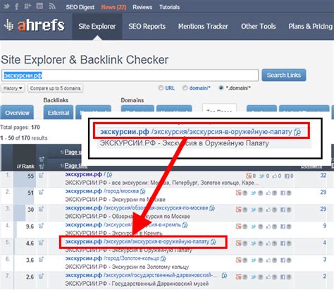Open the RSS feed icon in the top bar
Screen dimensions: 334x290
(51, 6)
